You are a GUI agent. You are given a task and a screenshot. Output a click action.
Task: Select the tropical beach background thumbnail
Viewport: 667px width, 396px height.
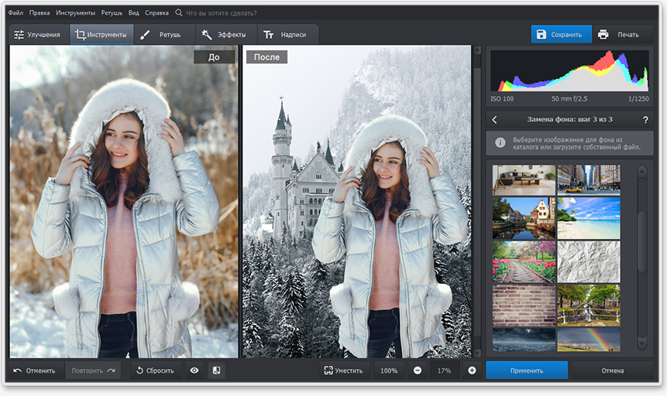[589, 218]
